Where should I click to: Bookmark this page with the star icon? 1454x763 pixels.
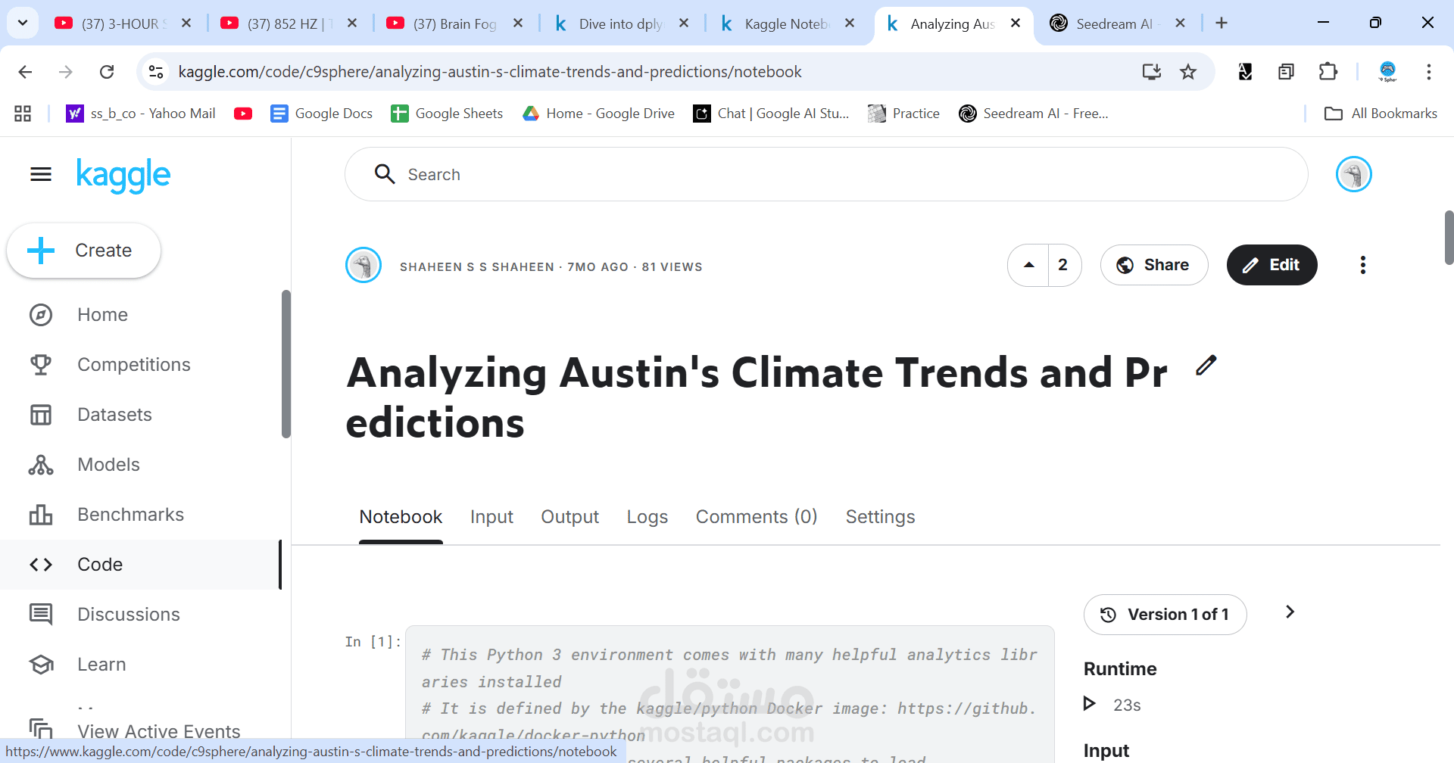(x=1188, y=72)
